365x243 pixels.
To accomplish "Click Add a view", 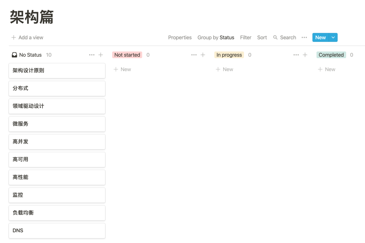I will tap(27, 38).
